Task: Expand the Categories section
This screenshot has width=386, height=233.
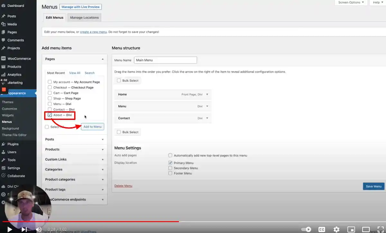Action: (x=74, y=169)
